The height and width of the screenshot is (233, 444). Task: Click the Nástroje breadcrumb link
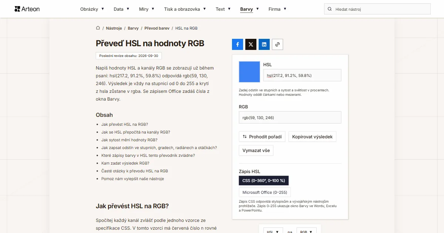pyautogui.click(x=114, y=28)
